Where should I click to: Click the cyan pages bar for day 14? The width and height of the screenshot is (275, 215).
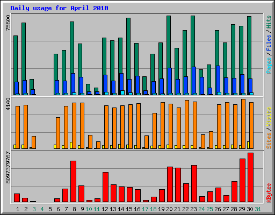click(x=122, y=92)
